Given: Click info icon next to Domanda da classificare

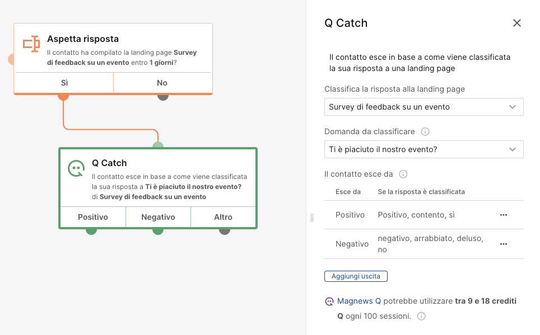Looking at the screenshot, I should (425, 132).
